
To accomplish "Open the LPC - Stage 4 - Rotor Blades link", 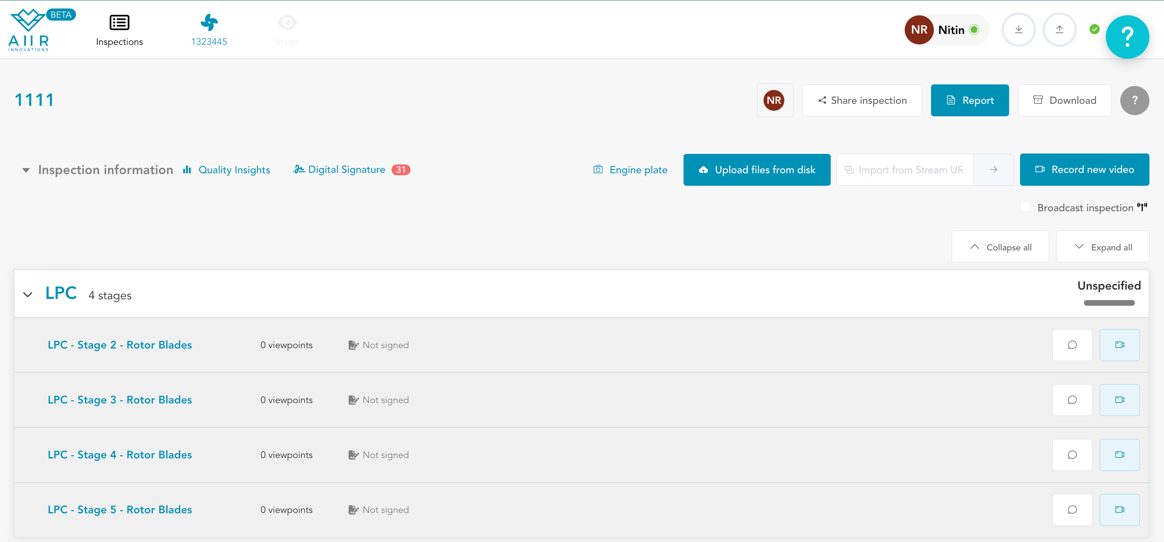I will [x=120, y=455].
